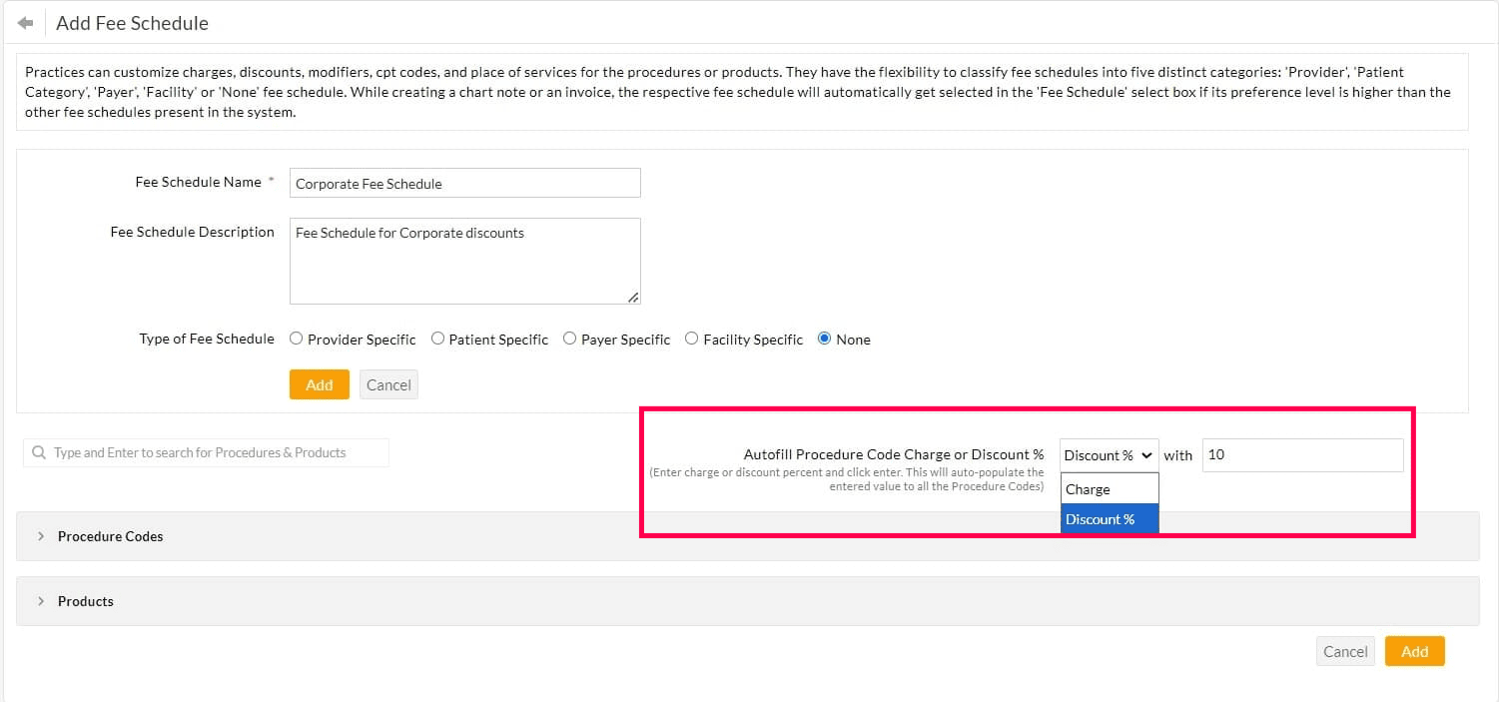Screen dimensions: 1499x702
Task: Click the resize grip on the description textarea
Action: (633, 297)
